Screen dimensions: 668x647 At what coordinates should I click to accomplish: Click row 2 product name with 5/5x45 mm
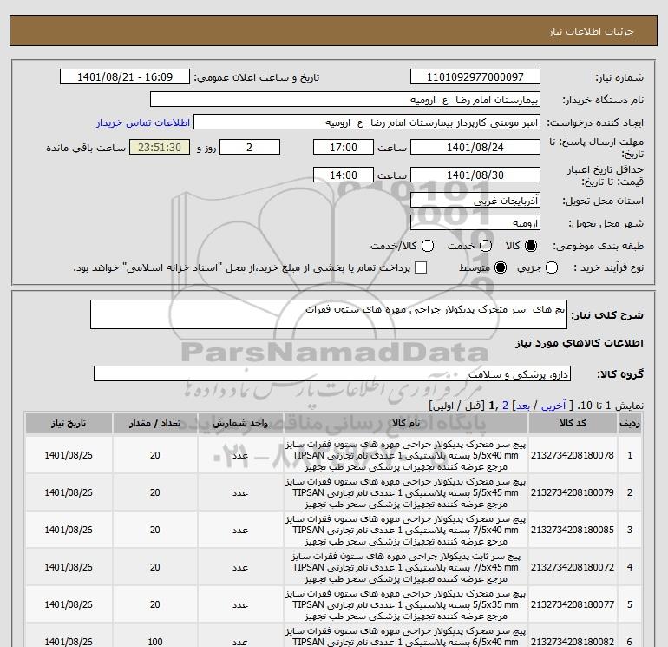406,492
